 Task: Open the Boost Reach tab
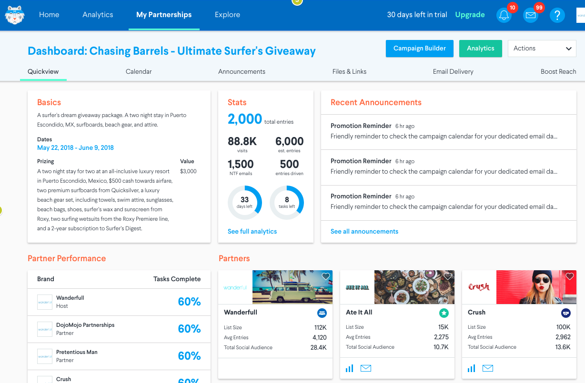point(558,71)
